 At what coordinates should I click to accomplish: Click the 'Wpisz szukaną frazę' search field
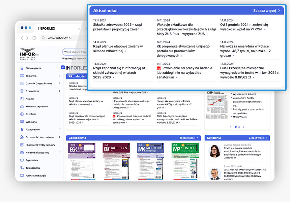click(x=74, y=52)
